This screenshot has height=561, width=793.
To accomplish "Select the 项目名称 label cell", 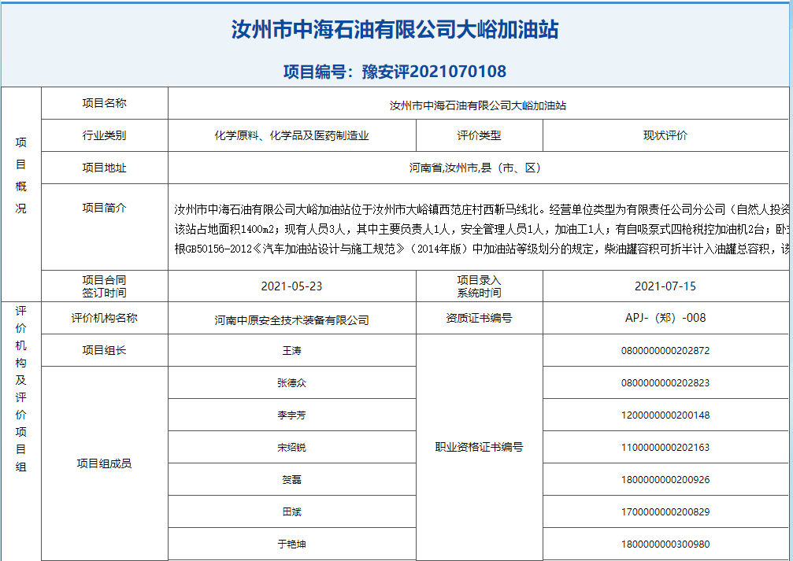I will click(x=104, y=103).
